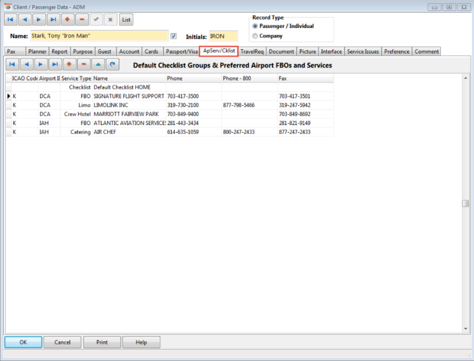Viewport: 474px width, 361px height.
Task: Click the Print button
Action: [x=101, y=342]
